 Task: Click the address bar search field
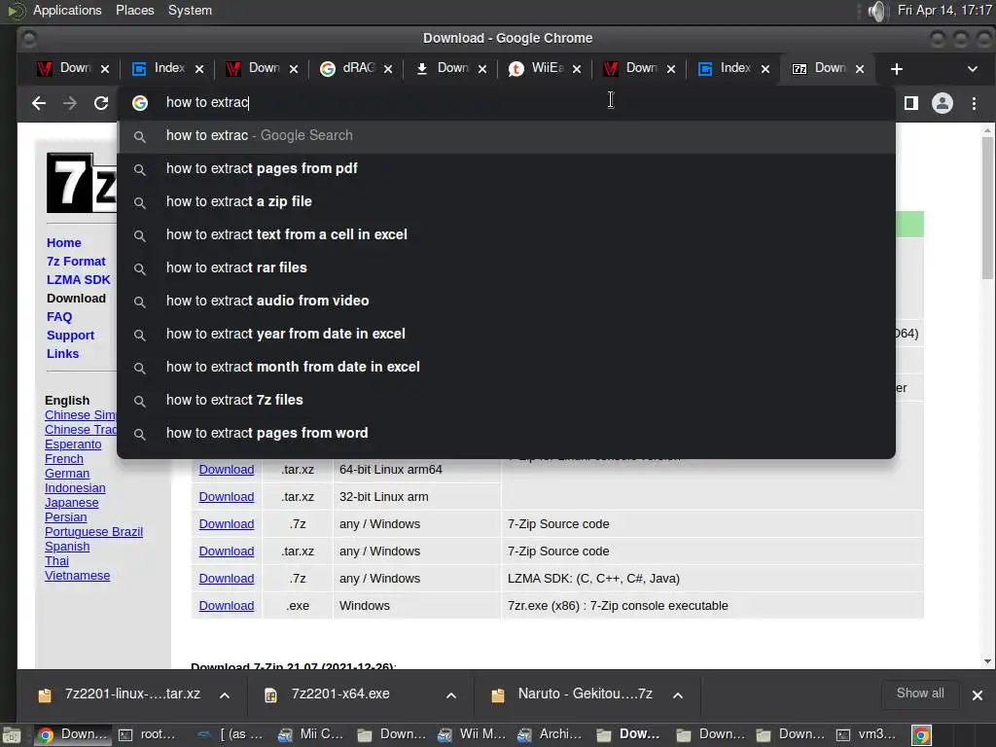coord(506,102)
